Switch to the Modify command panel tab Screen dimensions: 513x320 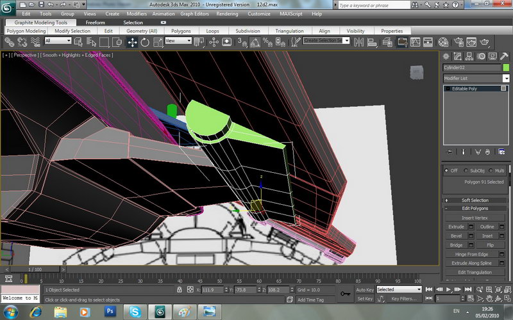[x=458, y=56]
